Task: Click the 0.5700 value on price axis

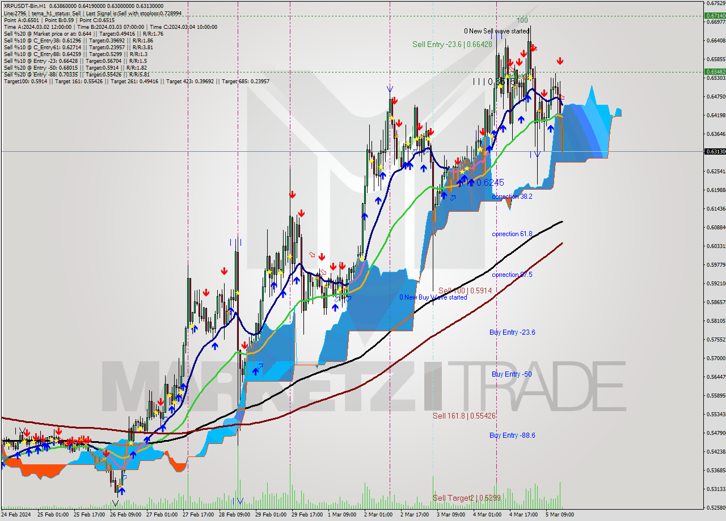Action: tap(716, 358)
